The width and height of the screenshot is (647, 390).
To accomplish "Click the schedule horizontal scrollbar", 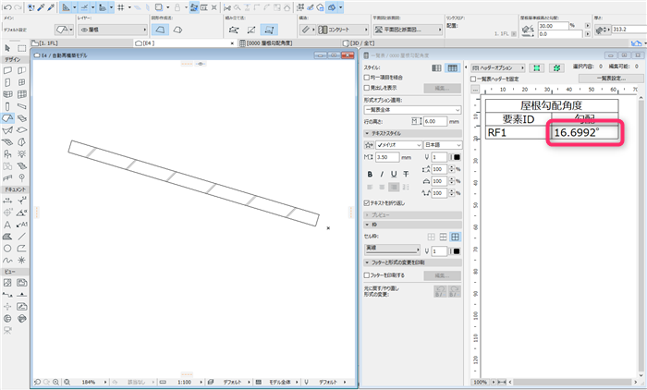I will coord(573,383).
